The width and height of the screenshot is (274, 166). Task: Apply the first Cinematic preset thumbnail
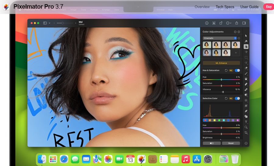coord(207,45)
